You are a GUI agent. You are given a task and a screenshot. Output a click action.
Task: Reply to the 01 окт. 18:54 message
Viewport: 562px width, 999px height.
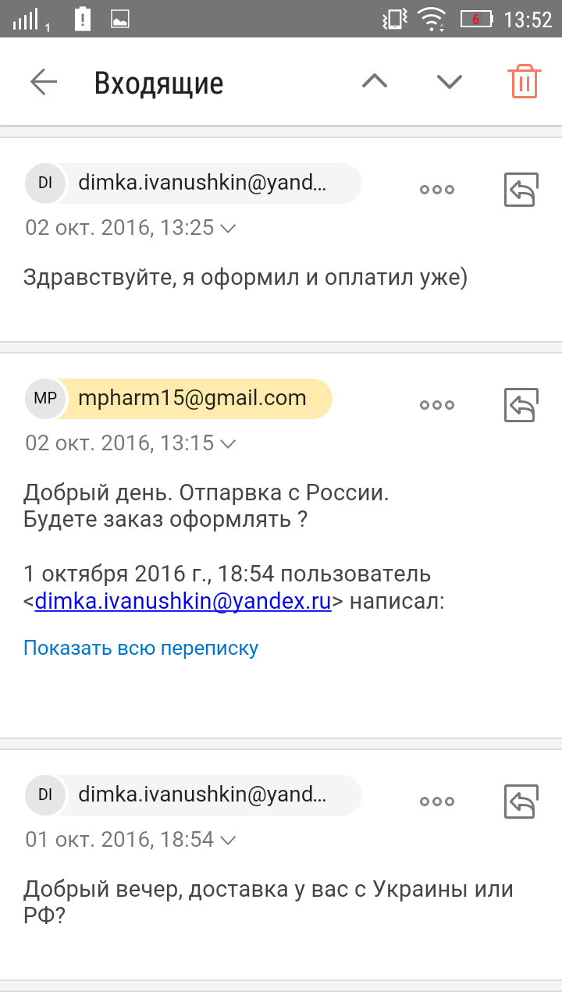click(x=521, y=801)
